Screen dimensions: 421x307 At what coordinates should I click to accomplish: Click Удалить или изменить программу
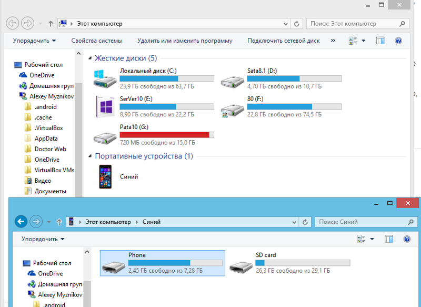point(185,41)
